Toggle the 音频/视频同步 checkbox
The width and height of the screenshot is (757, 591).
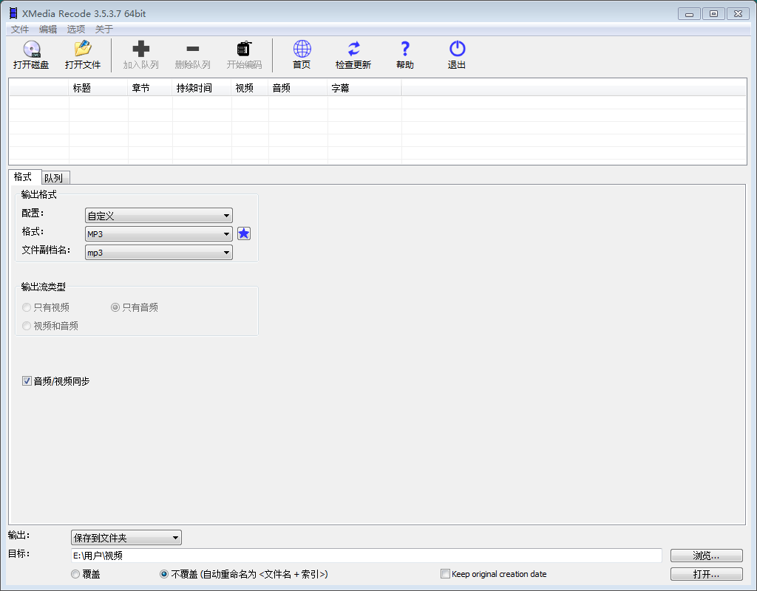tap(27, 381)
